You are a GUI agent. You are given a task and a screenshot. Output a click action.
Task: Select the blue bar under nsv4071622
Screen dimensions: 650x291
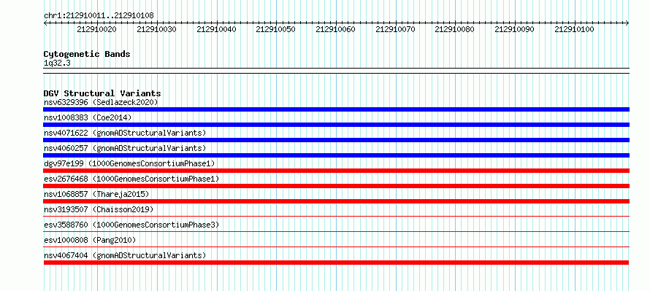tap(336, 140)
